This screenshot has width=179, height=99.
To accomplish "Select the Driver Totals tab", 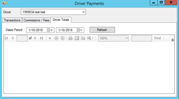I will 61,20.
